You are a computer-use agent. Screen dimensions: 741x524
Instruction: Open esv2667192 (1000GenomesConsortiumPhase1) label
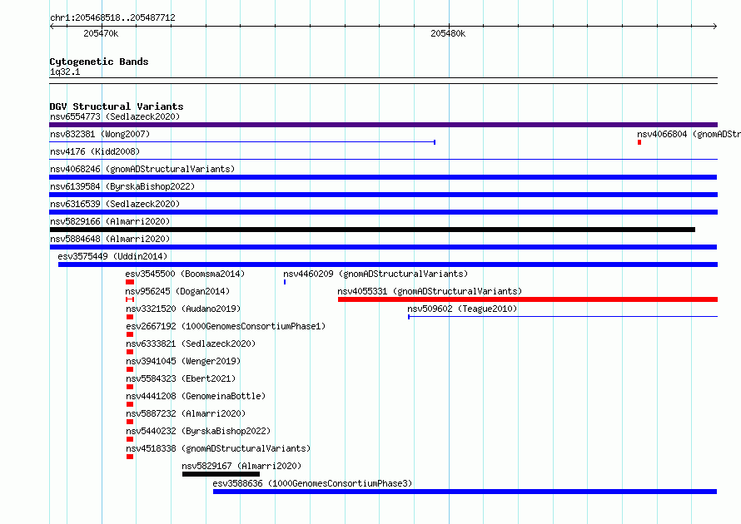point(226,326)
